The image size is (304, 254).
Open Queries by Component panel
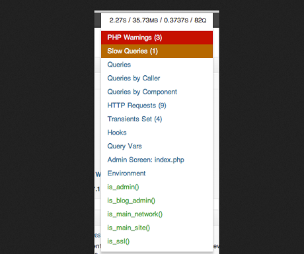point(157,92)
